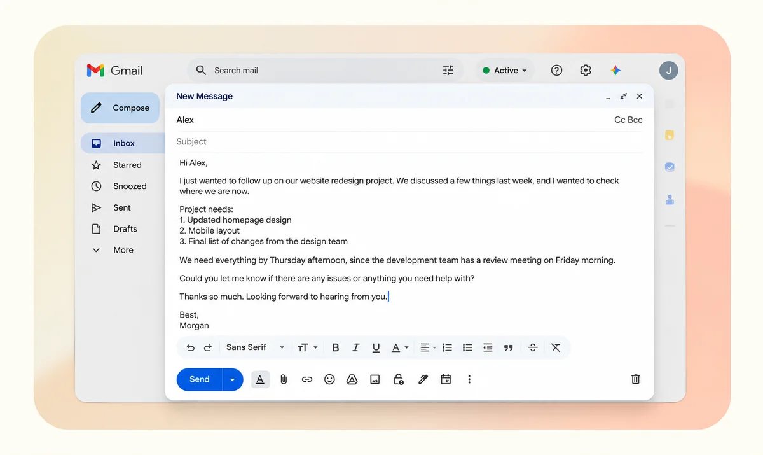Open the text color picker

pyautogui.click(x=399, y=347)
